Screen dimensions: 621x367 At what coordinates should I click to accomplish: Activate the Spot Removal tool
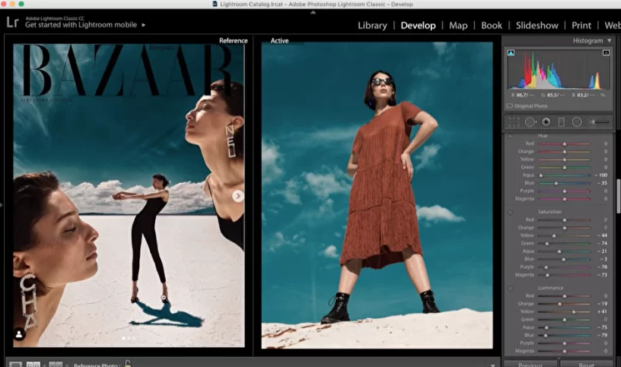point(529,122)
